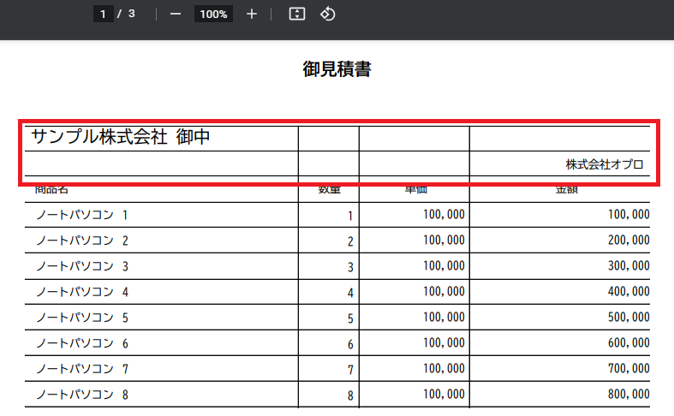
Task: Click the ノートパソコン 1 product cell
Action: coord(82,215)
